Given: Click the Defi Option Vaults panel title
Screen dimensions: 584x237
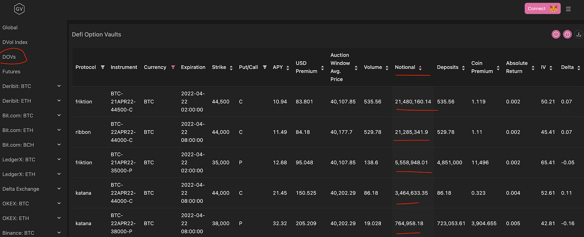Looking at the screenshot, I should (x=96, y=34).
